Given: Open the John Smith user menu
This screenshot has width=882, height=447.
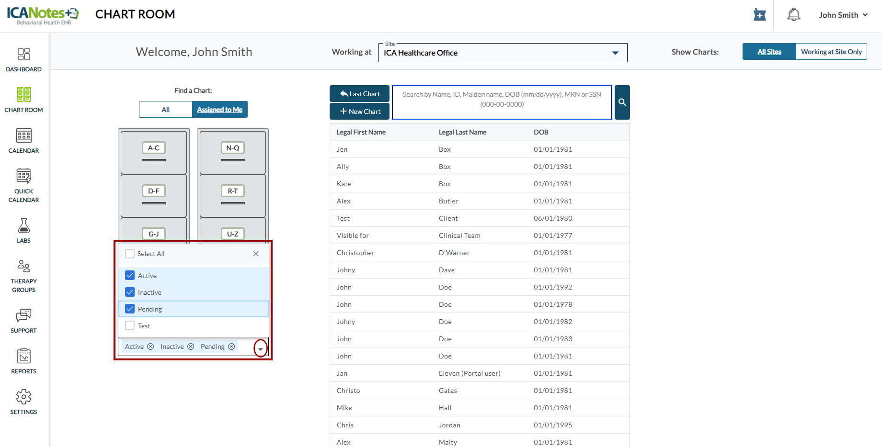Looking at the screenshot, I should pos(843,15).
